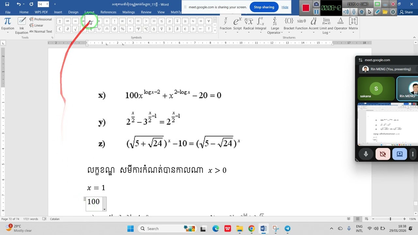Open the Integral structures dropdown
This screenshot has width=418, height=235.
point(261,26)
